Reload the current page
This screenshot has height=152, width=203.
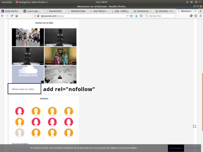(12, 16)
